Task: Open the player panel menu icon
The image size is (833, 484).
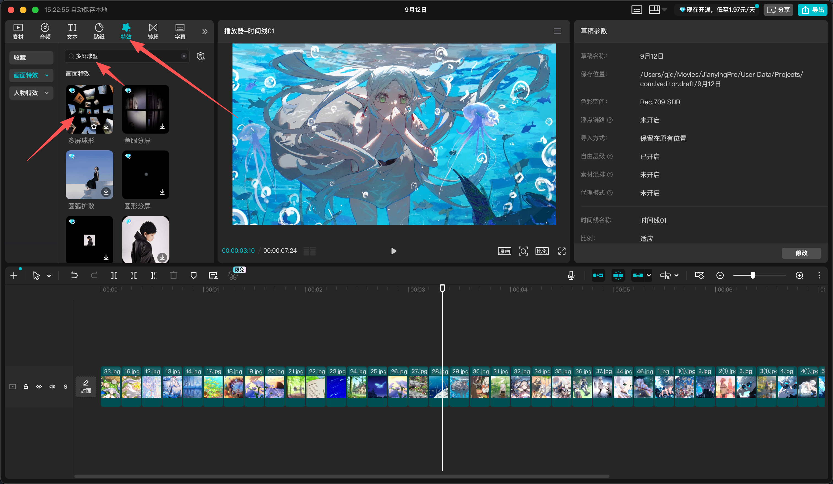Action: click(x=557, y=31)
